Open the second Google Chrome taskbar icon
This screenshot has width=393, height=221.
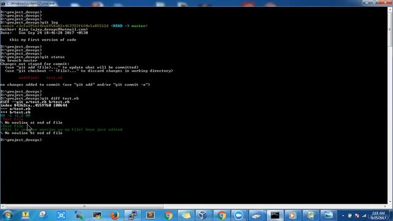[222, 215]
